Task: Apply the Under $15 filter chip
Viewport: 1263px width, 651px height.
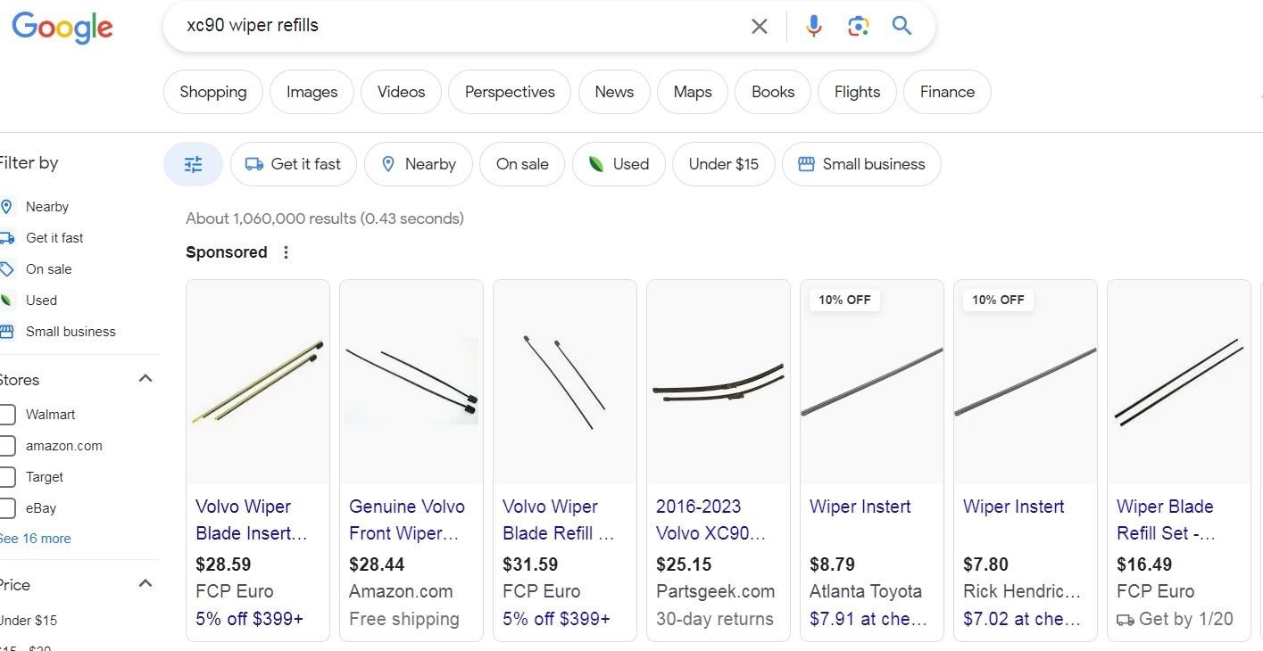Action: coord(723,164)
